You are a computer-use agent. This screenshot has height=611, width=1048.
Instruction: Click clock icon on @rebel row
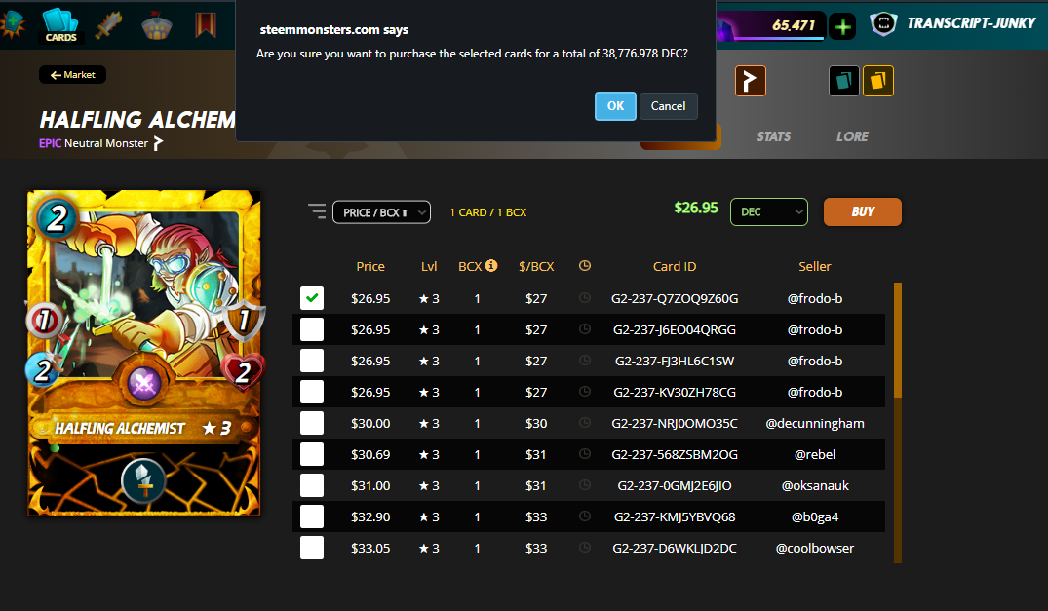[585, 454]
